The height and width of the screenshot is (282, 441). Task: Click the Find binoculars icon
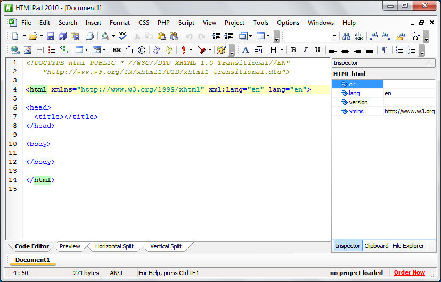[x=346, y=36]
